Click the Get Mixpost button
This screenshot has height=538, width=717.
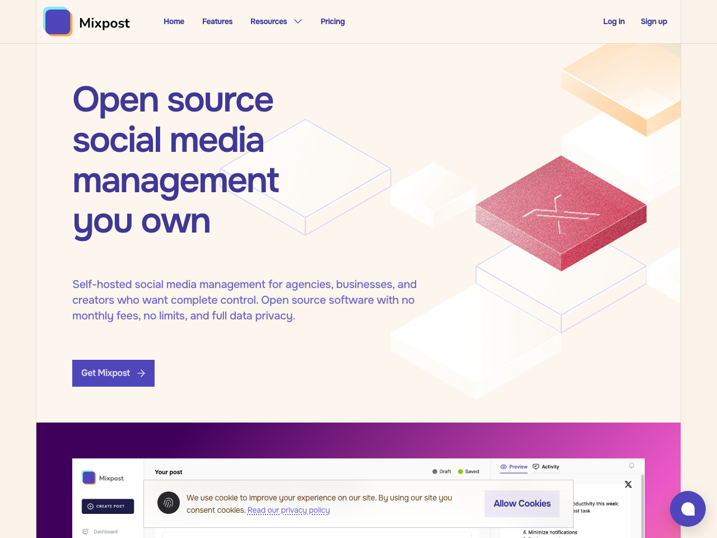[113, 373]
